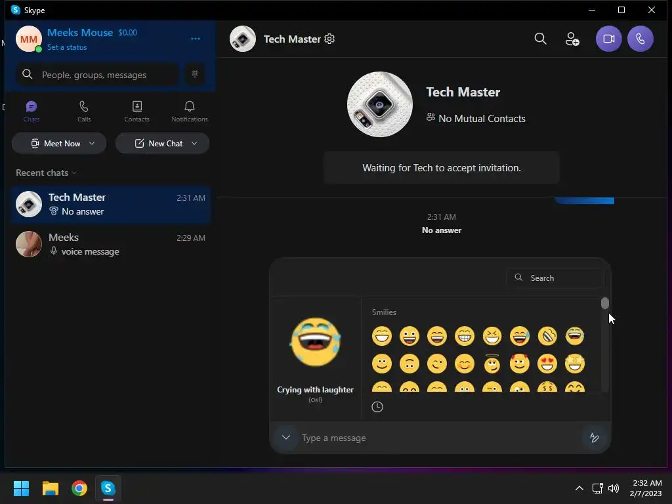Open the Tech Master recent chat

tap(110, 204)
